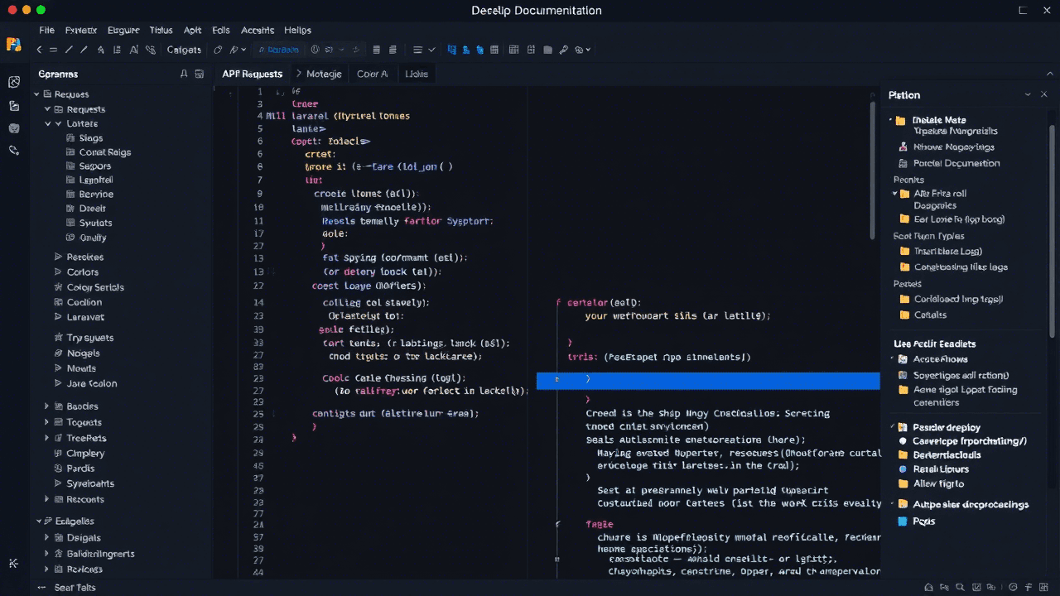The height and width of the screenshot is (596, 1060).
Task: Open the Congtbosing tiles laga folder
Action: pos(961,267)
